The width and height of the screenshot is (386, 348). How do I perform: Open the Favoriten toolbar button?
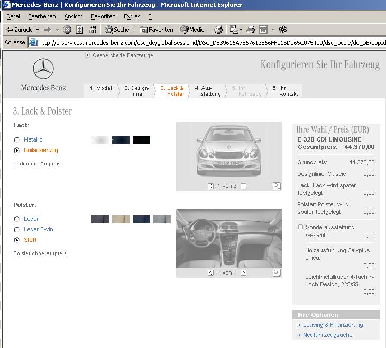click(156, 30)
